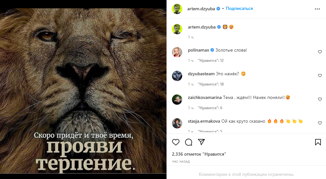Image resolution: width=326 pixels, height=179 pixels.
Task: Open the comment speech bubble icon
Action: (x=189, y=142)
